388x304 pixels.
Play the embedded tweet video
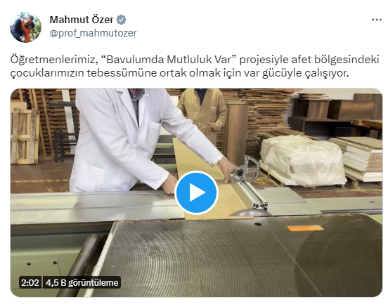click(196, 192)
